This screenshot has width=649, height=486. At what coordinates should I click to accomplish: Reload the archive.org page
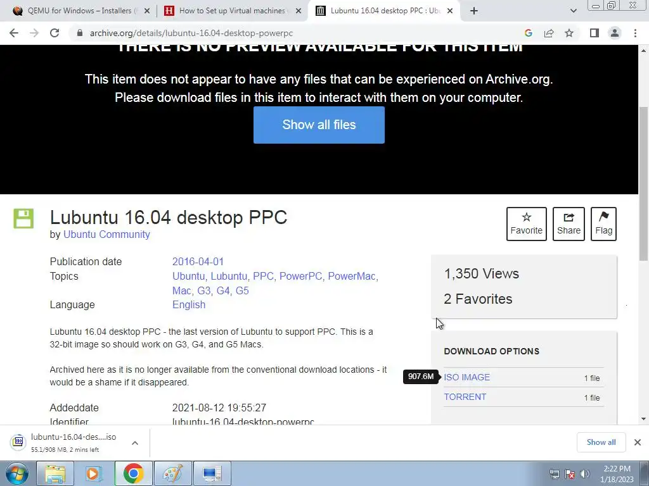click(55, 33)
